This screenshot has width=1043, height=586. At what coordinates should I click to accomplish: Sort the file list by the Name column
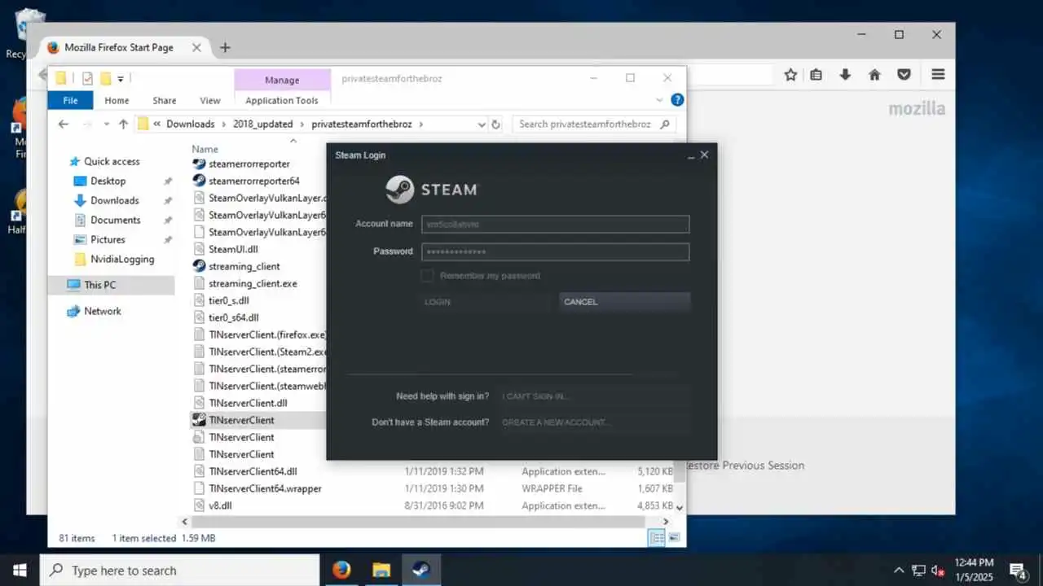[205, 149]
